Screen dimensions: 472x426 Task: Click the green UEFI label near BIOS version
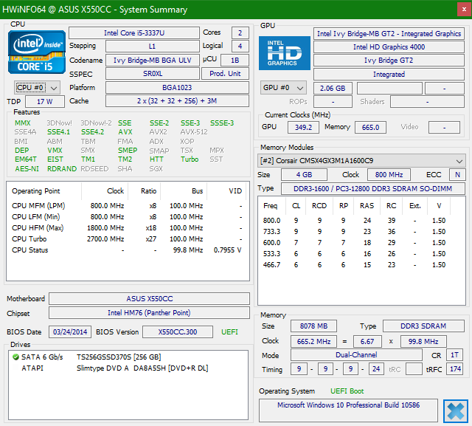pos(229,332)
